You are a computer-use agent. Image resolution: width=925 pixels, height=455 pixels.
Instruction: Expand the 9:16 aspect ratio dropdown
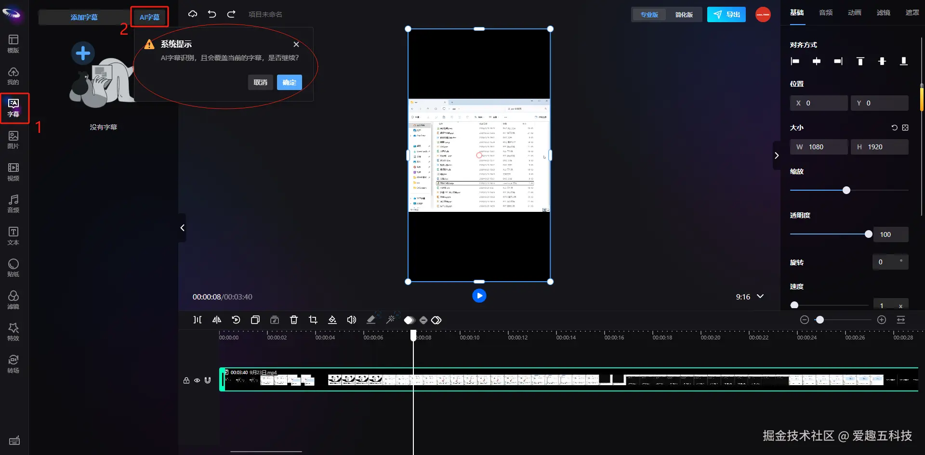tap(760, 297)
